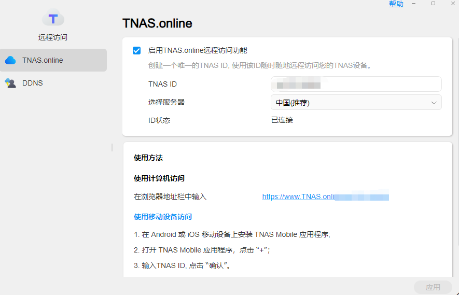Screen dimensions: 459x295
Task: Click step 1 about installing TNAS Mobile
Action: [x=232, y=234]
